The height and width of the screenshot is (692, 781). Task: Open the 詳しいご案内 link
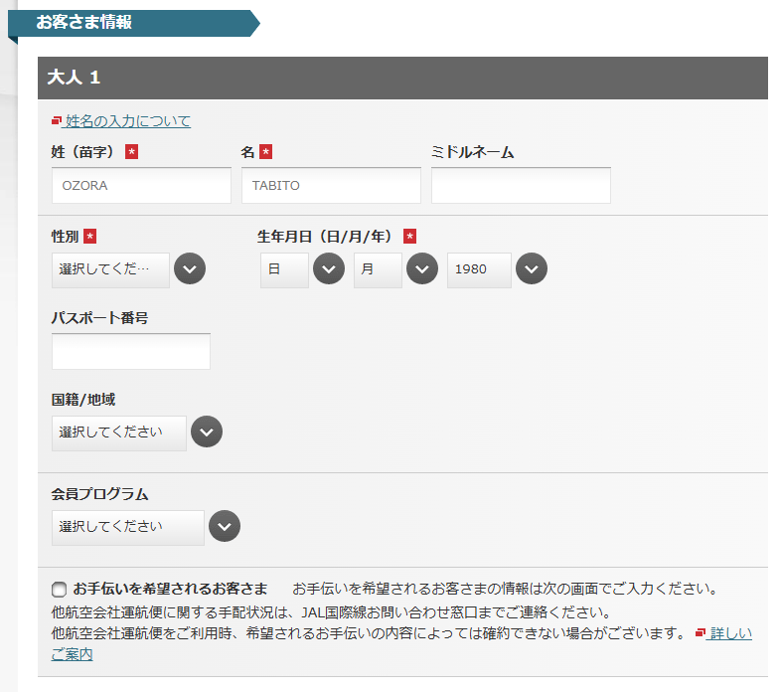[x=730, y=633]
